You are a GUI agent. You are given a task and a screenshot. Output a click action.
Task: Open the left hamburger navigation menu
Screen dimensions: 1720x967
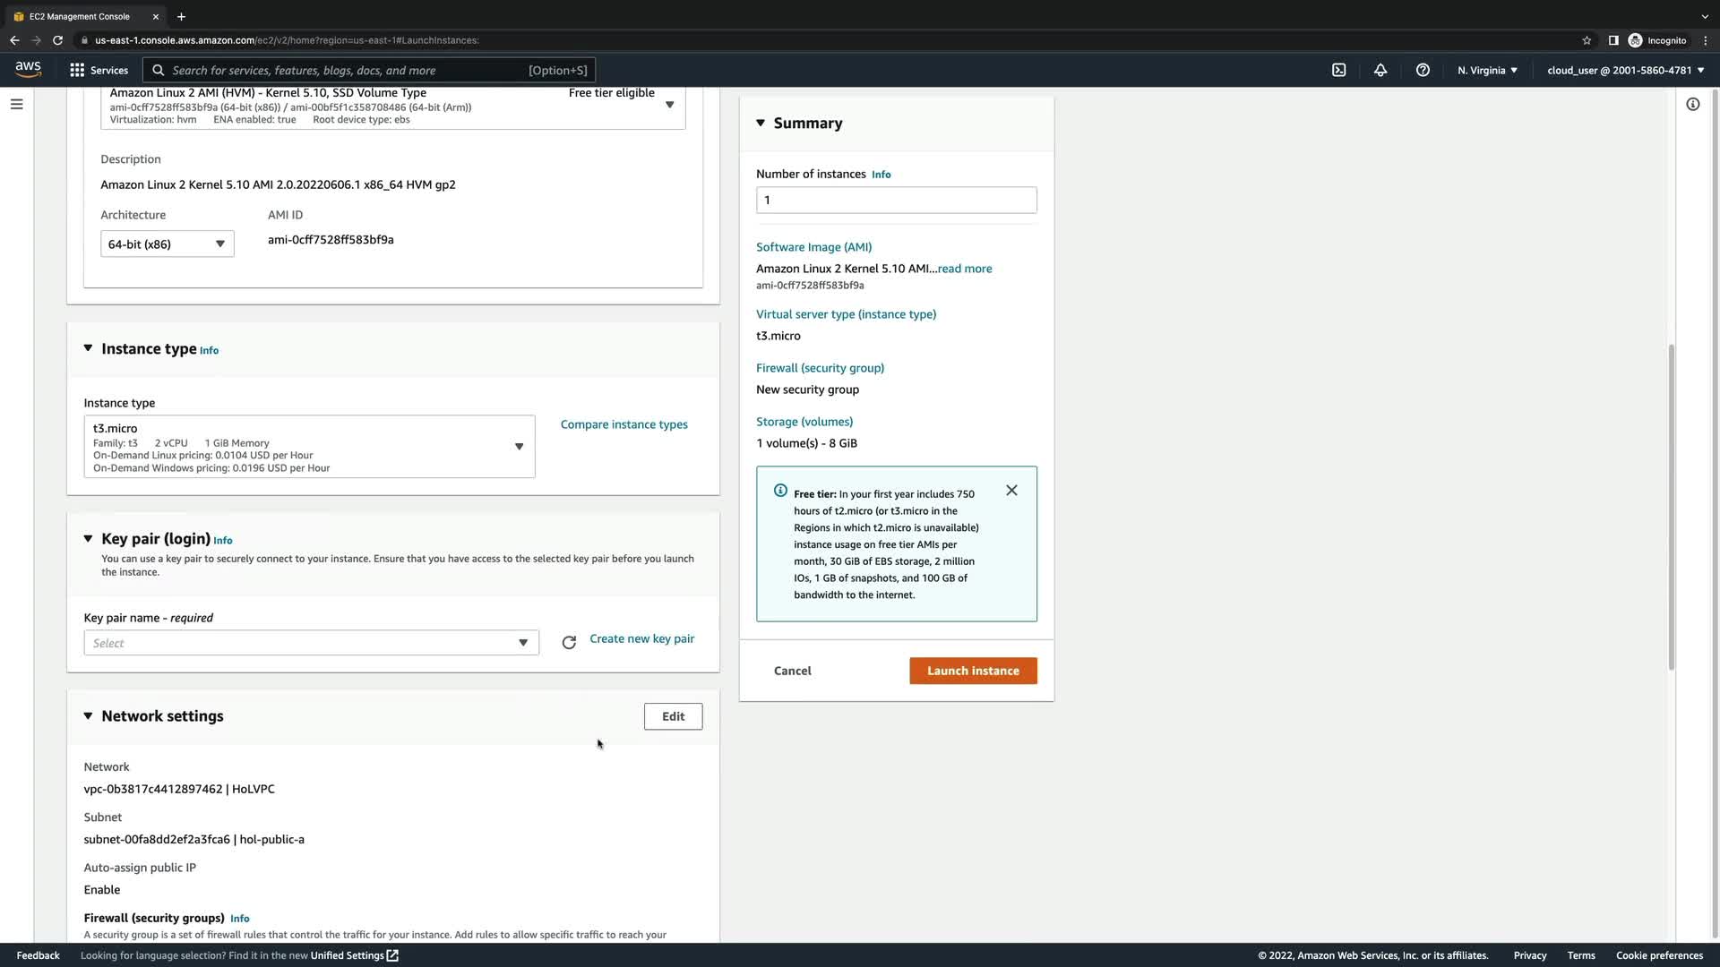(x=16, y=105)
